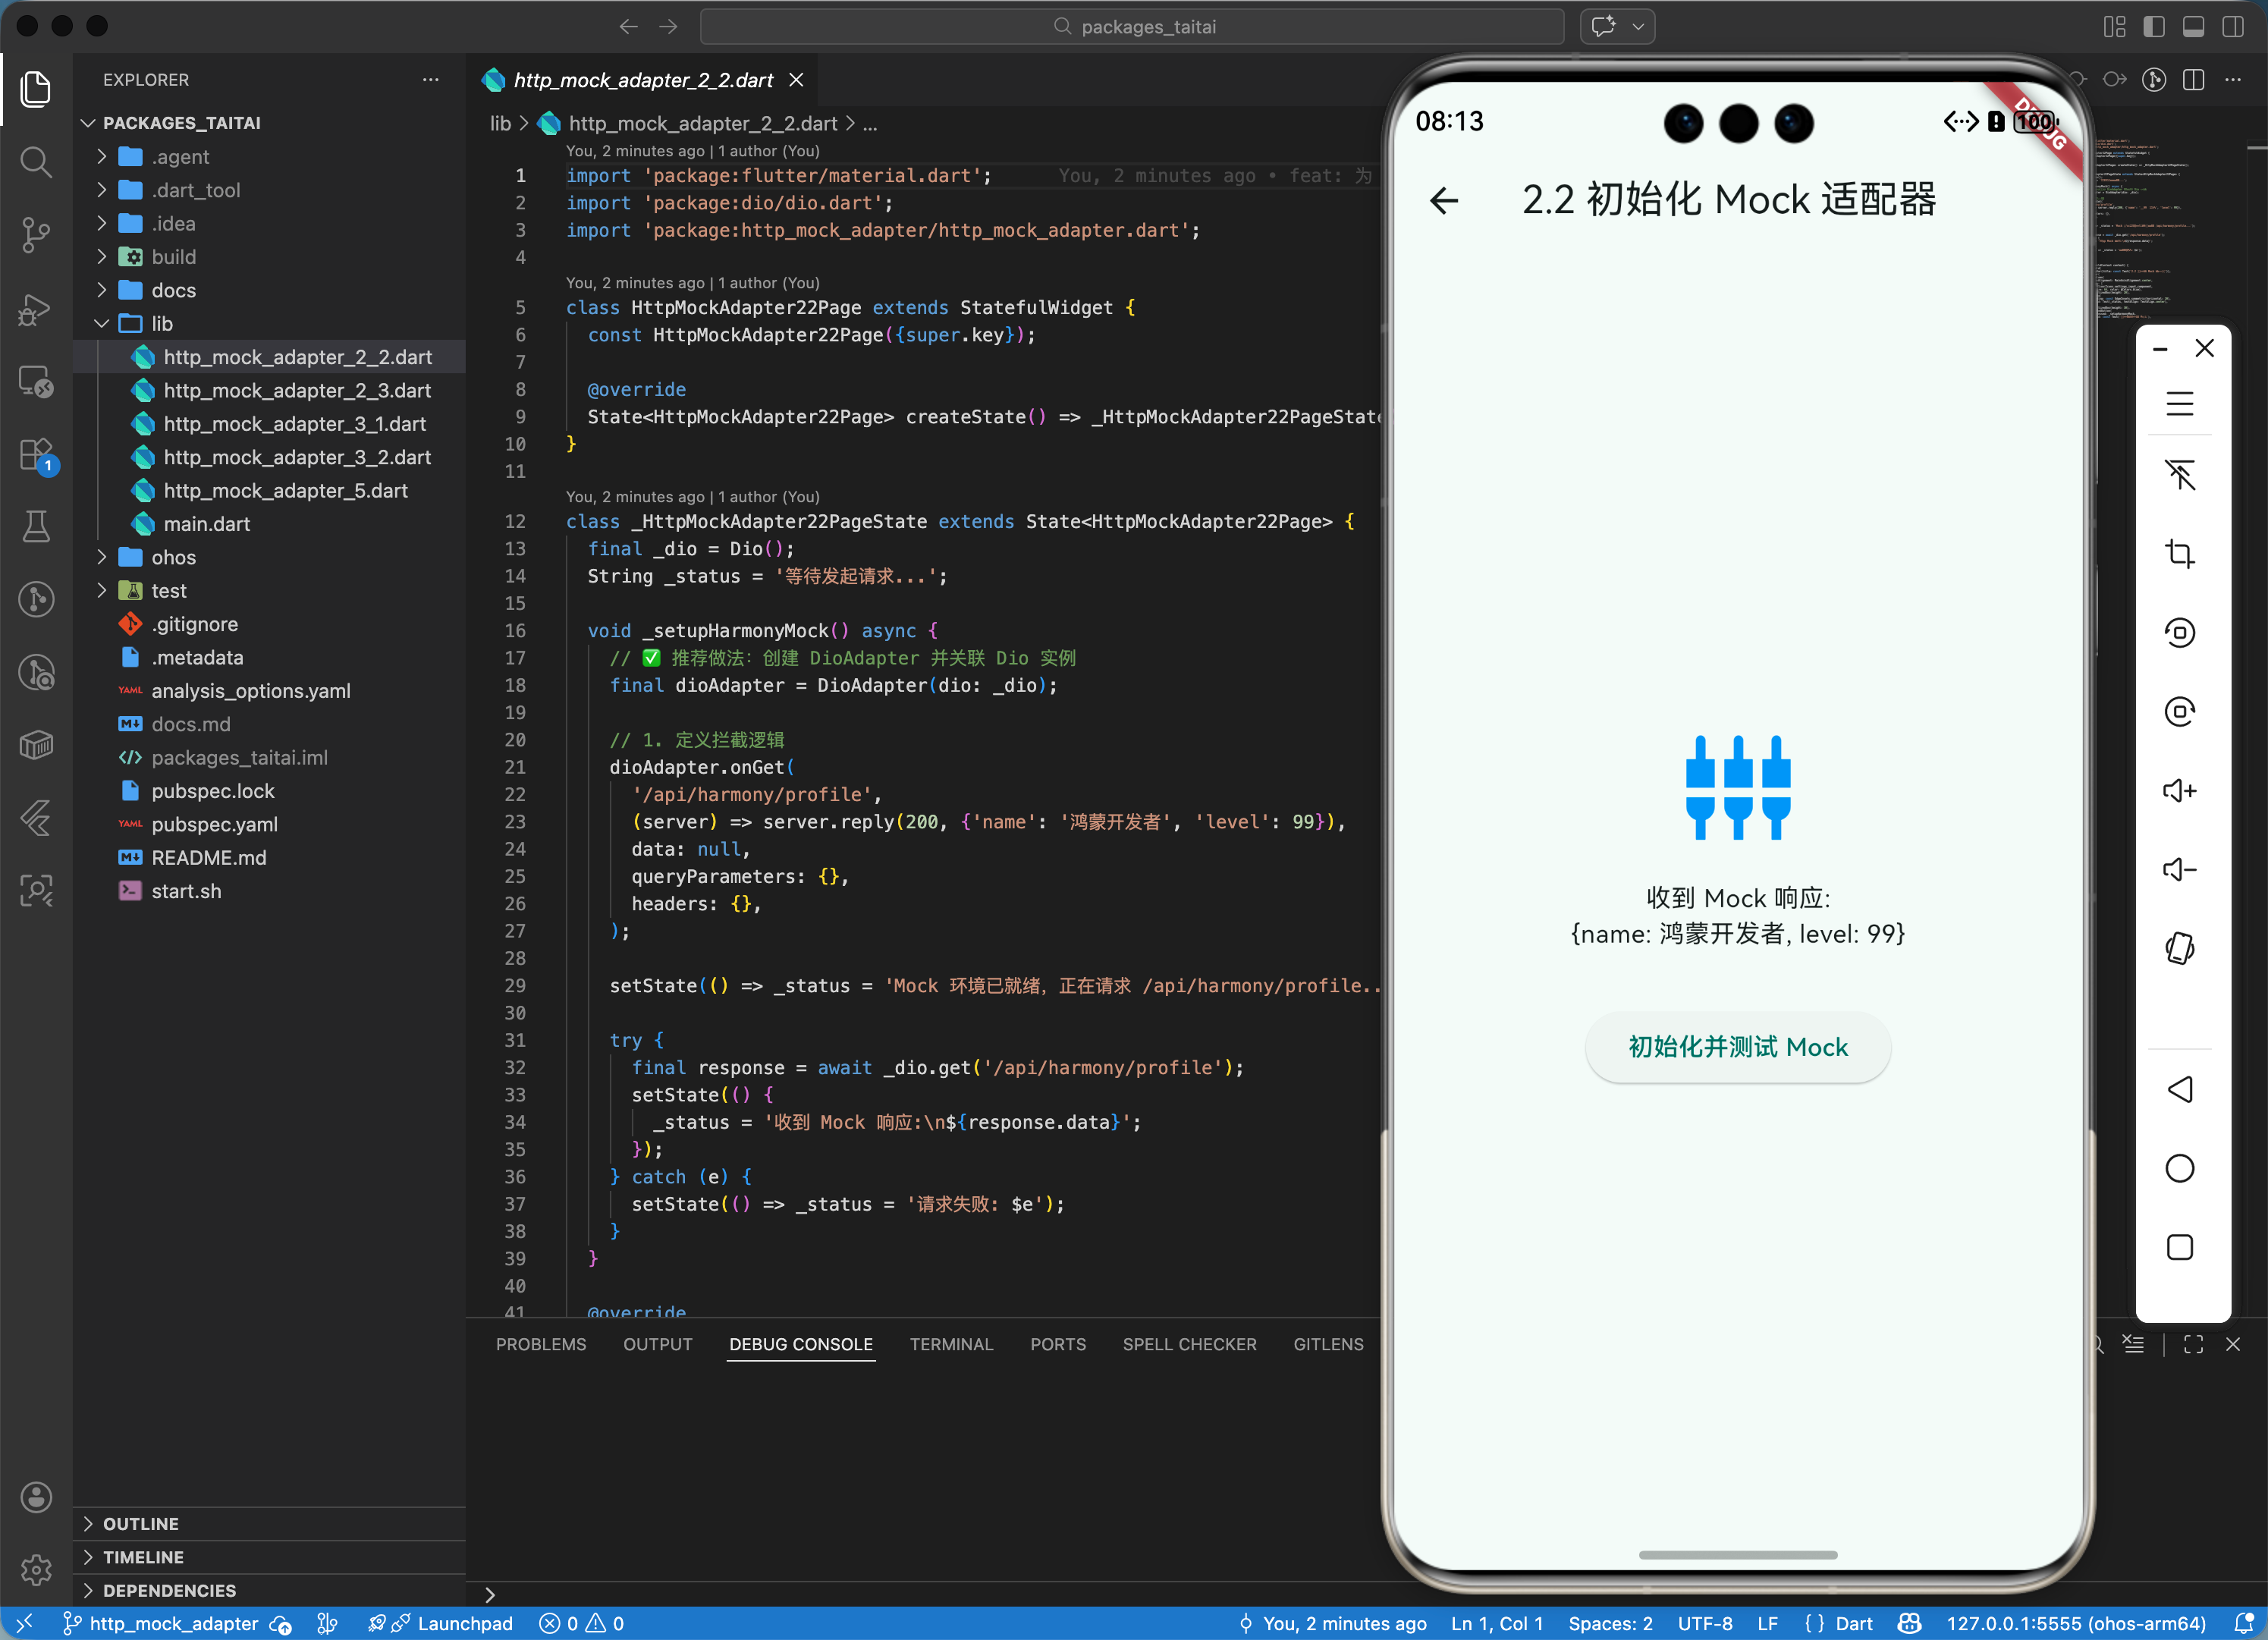The image size is (2268, 1640).
Task: Collapse the lib folder
Action: [x=161, y=323]
